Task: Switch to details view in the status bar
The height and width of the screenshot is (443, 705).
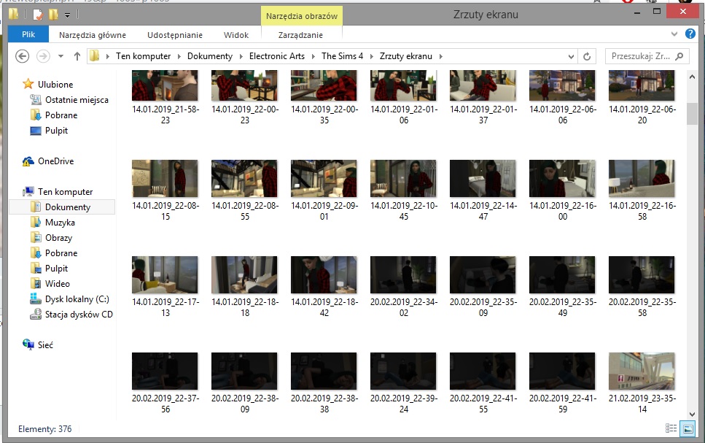Action: point(671,428)
